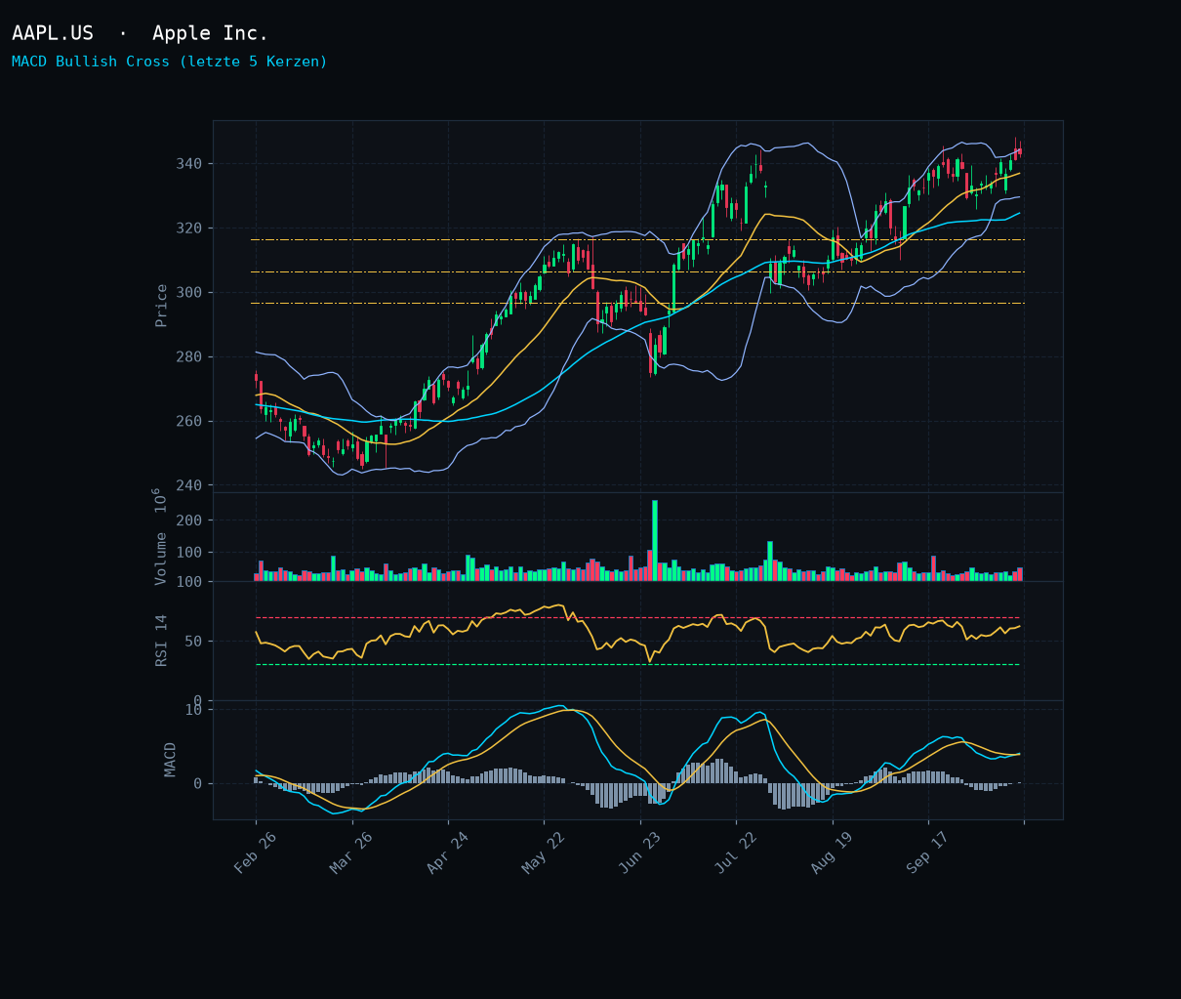Viewport: 1181px width, 999px height.
Task: Click the Jun 23 date label
Action: pos(640,853)
